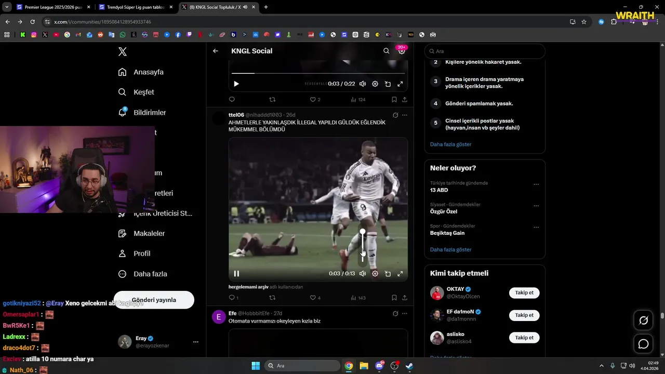Image resolution: width=665 pixels, height=374 pixels.
Task: Open account options next to Eray
Action: (196, 342)
